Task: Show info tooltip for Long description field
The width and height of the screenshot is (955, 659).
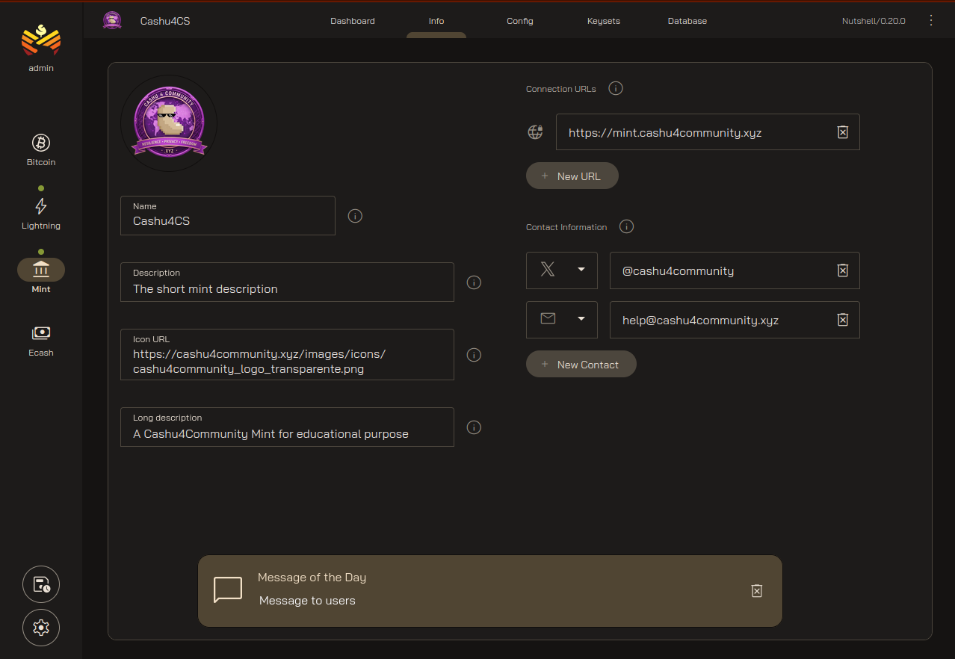Action: [x=474, y=427]
